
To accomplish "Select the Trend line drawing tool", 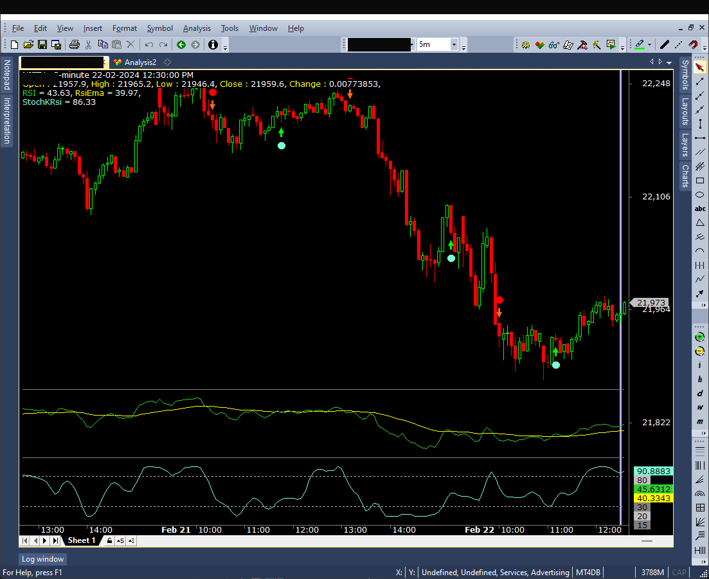I will tap(699, 82).
